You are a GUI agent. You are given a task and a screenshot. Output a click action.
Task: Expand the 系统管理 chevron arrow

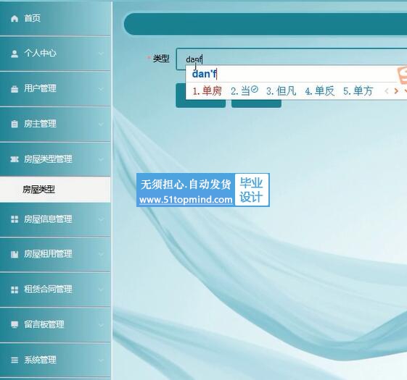(x=101, y=360)
